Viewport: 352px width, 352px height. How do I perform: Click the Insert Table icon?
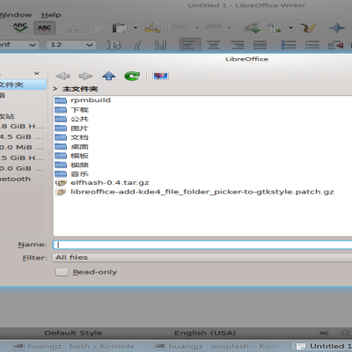coord(275,28)
